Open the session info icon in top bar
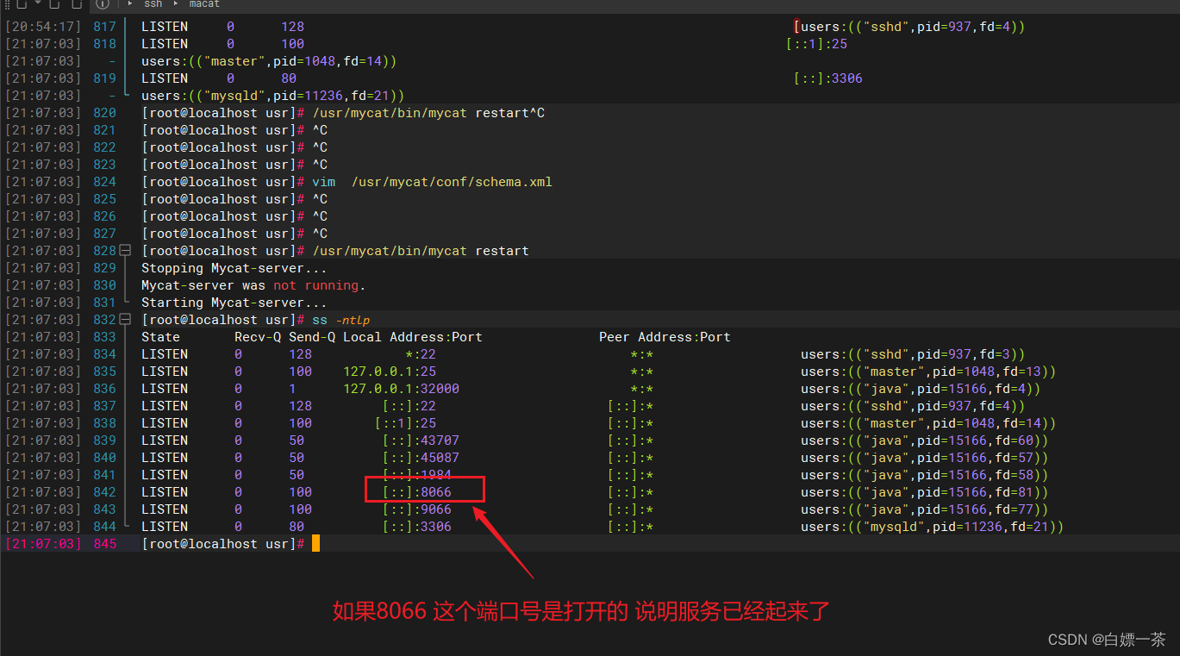 (102, 4)
